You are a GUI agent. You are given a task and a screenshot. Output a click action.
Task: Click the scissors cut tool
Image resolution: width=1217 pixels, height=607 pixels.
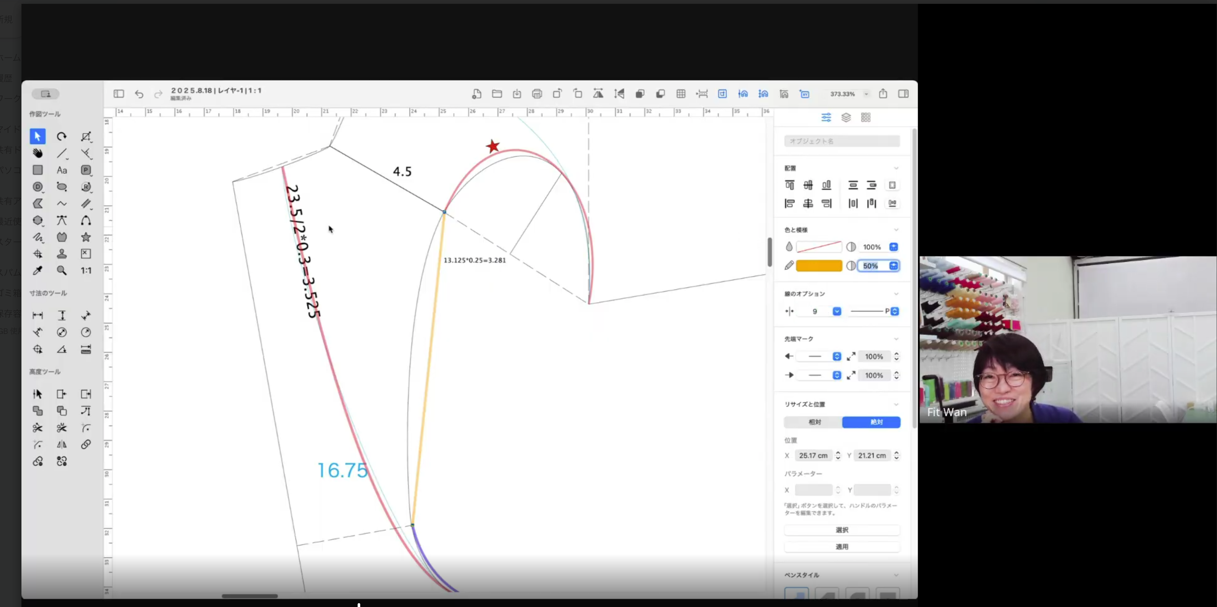point(37,428)
